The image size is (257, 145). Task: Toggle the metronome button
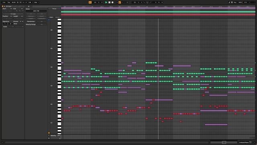(30, 2)
